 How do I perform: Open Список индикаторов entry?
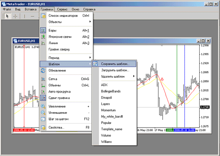pos(66,16)
